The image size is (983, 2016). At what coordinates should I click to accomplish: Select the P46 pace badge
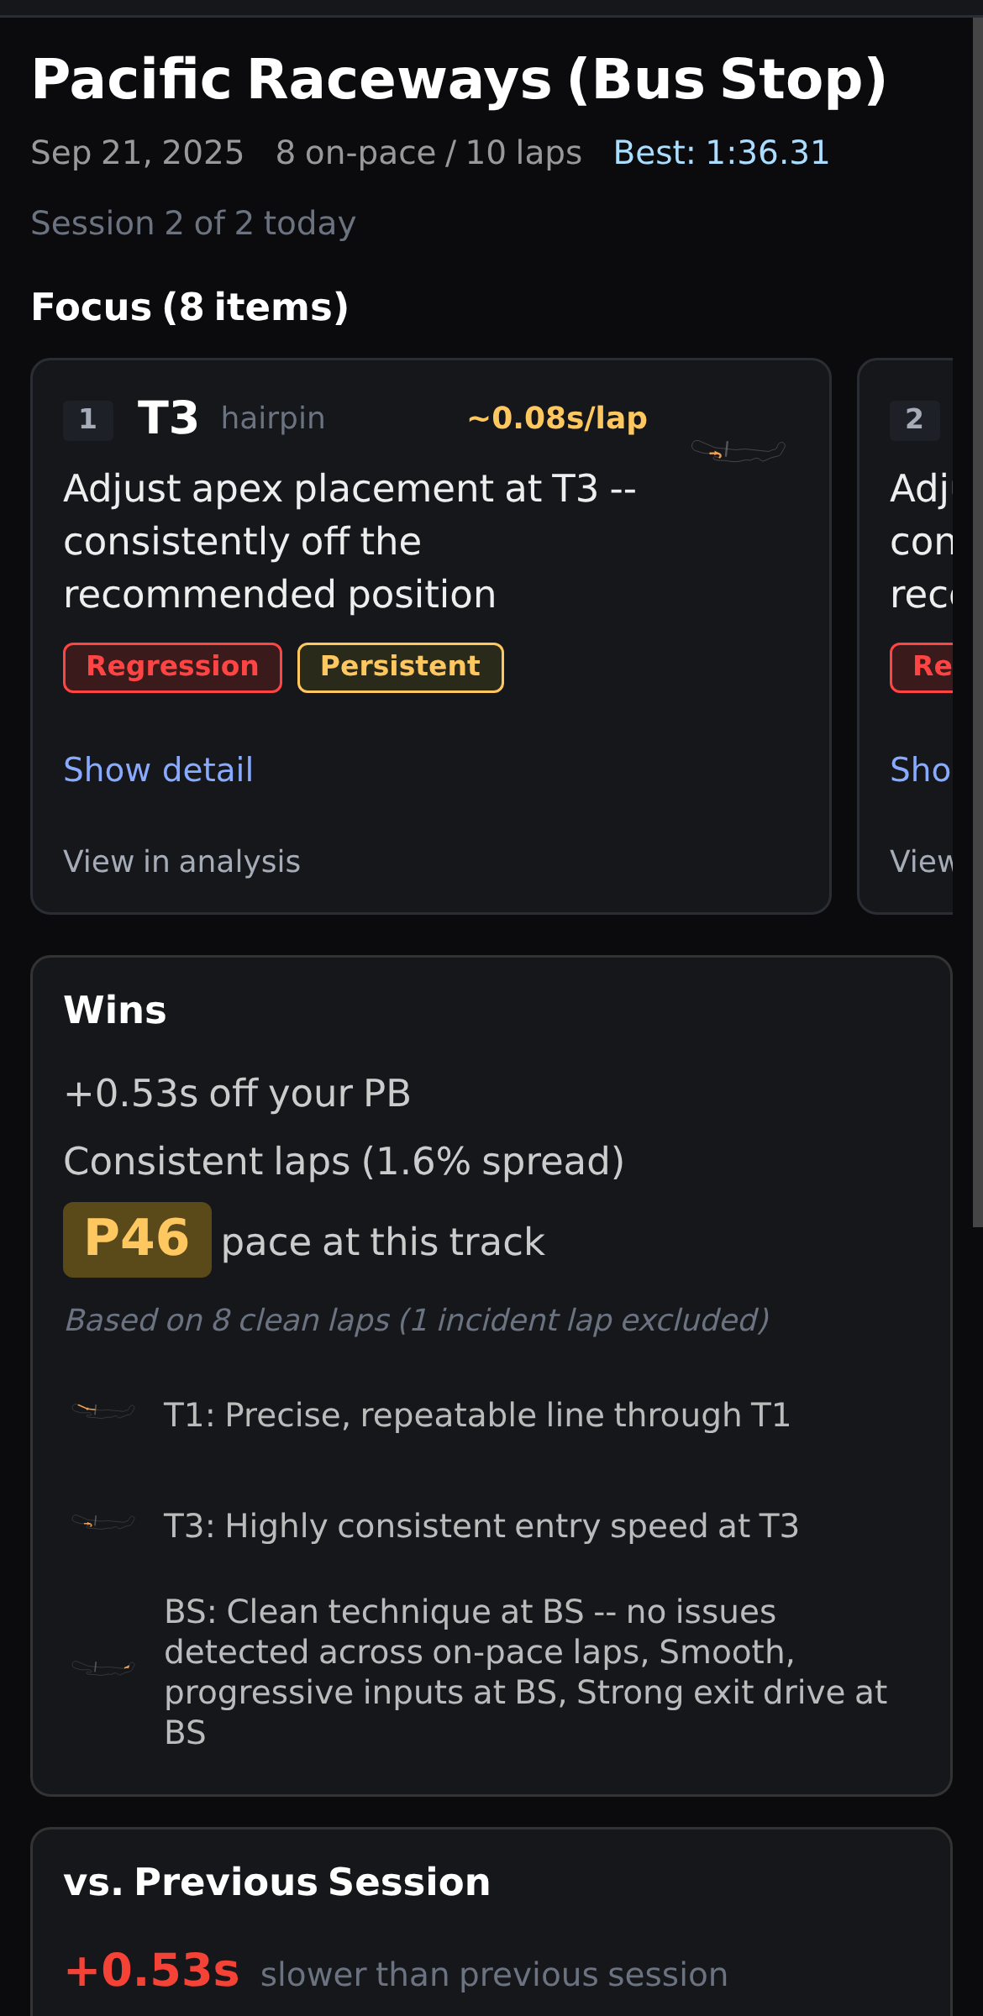point(137,1238)
